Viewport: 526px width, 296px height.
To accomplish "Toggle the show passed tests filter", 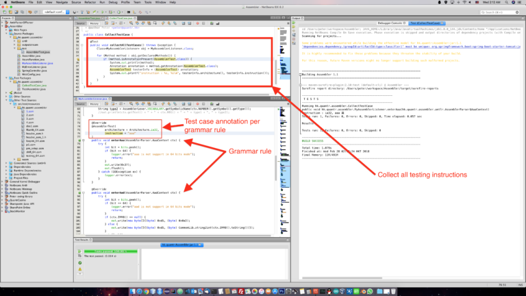I will click(80, 263).
